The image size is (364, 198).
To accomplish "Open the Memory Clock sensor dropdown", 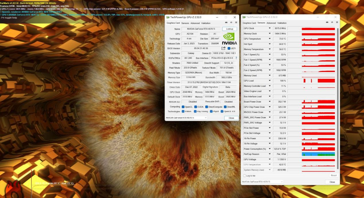I will [x=270, y=34].
